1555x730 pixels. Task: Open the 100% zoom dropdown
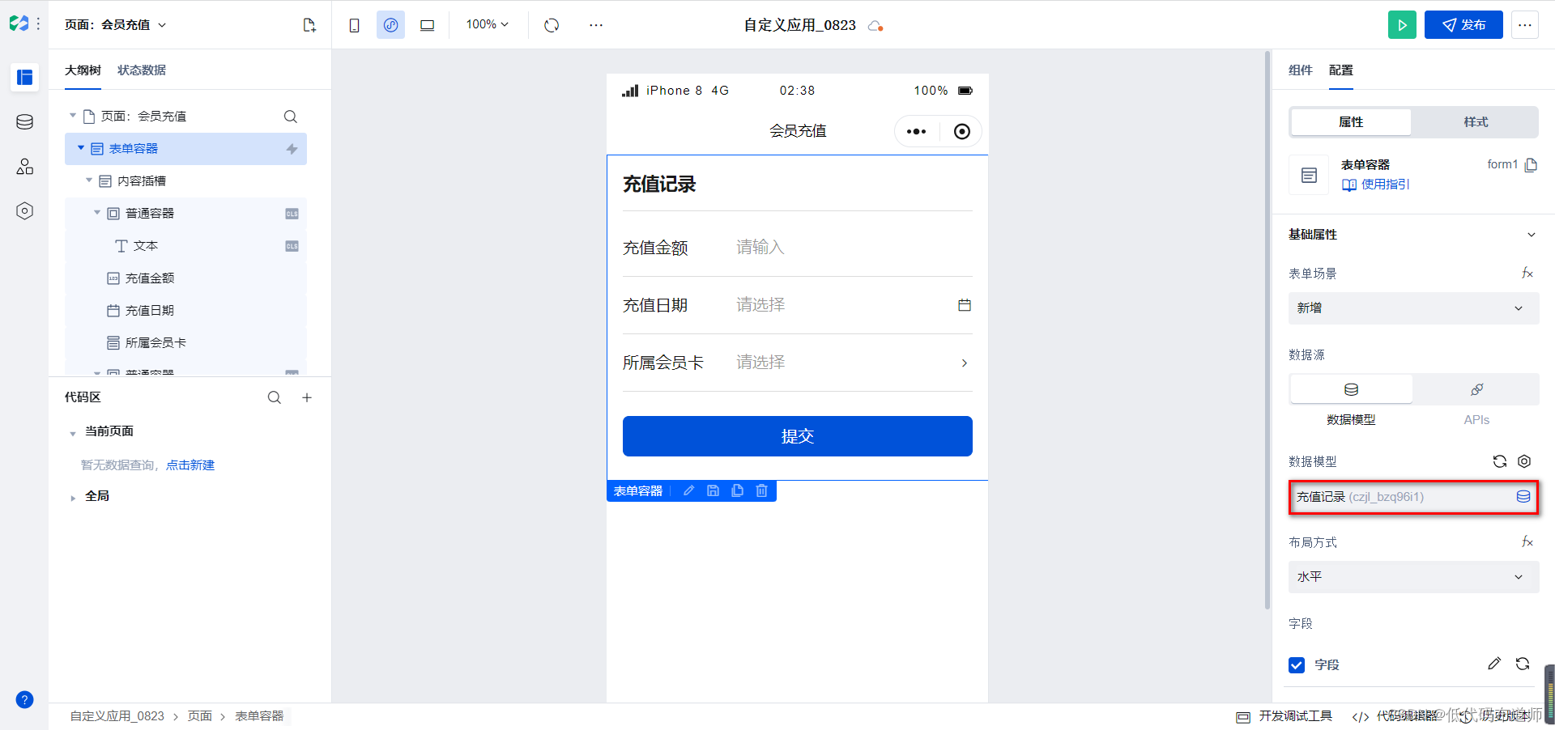487,25
